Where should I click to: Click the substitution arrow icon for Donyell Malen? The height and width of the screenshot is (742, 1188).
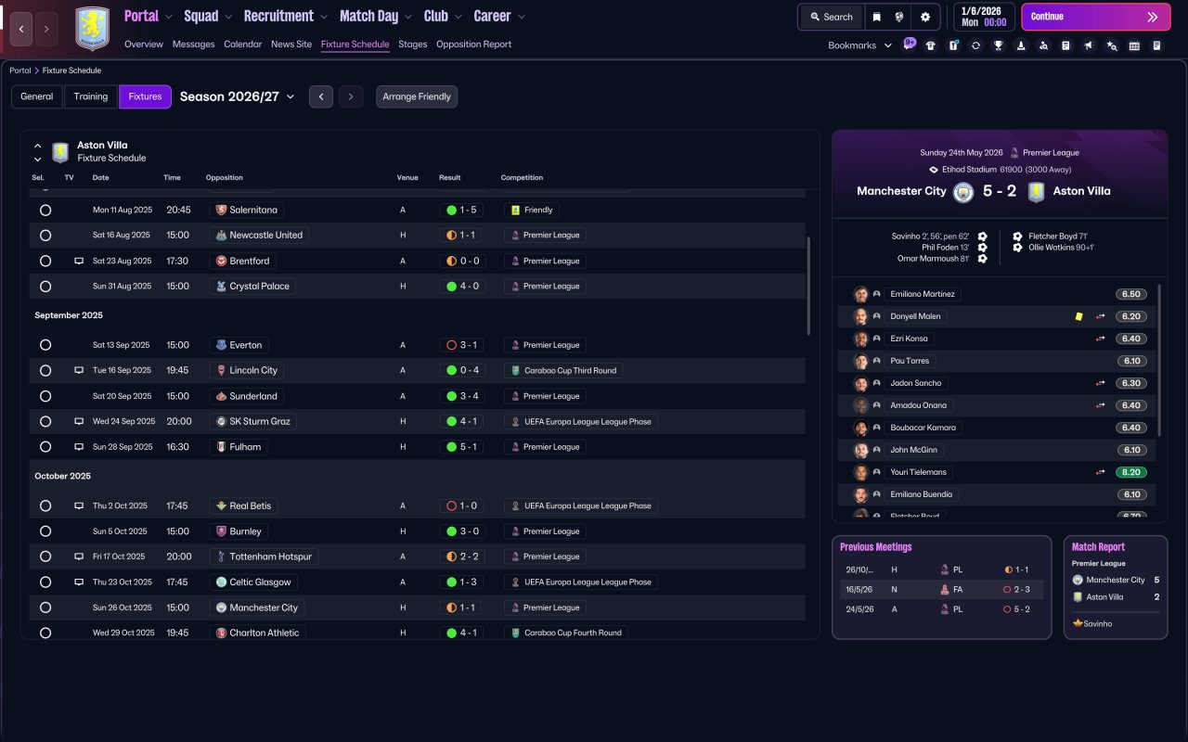point(1101,316)
